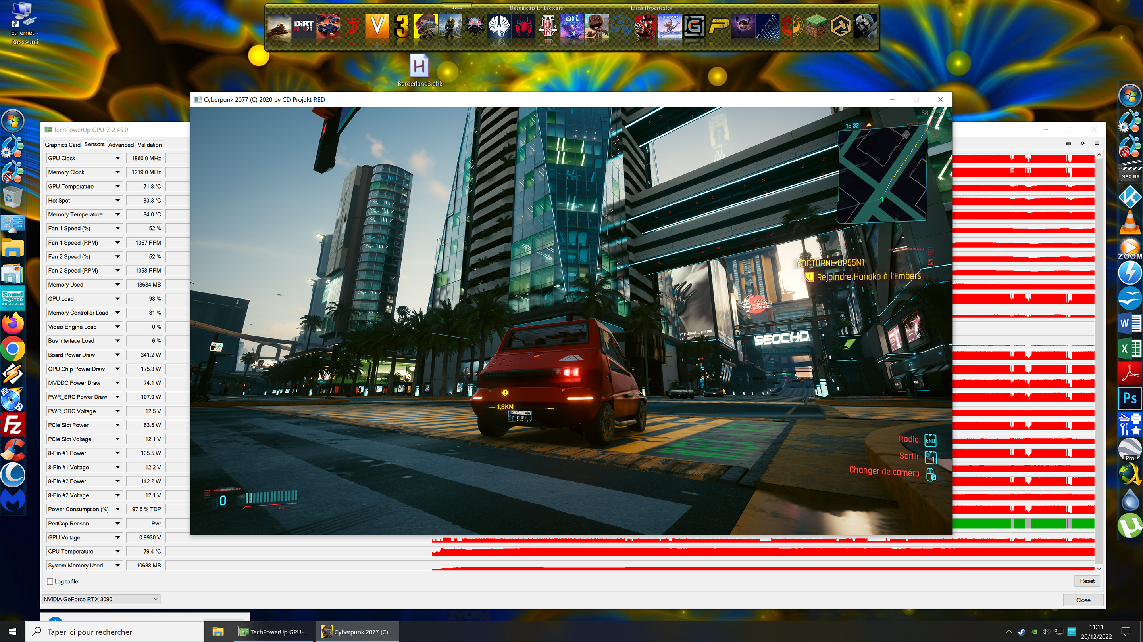
Task: Expand the PerfCap Reason dropdown arrow
Action: tap(117, 523)
